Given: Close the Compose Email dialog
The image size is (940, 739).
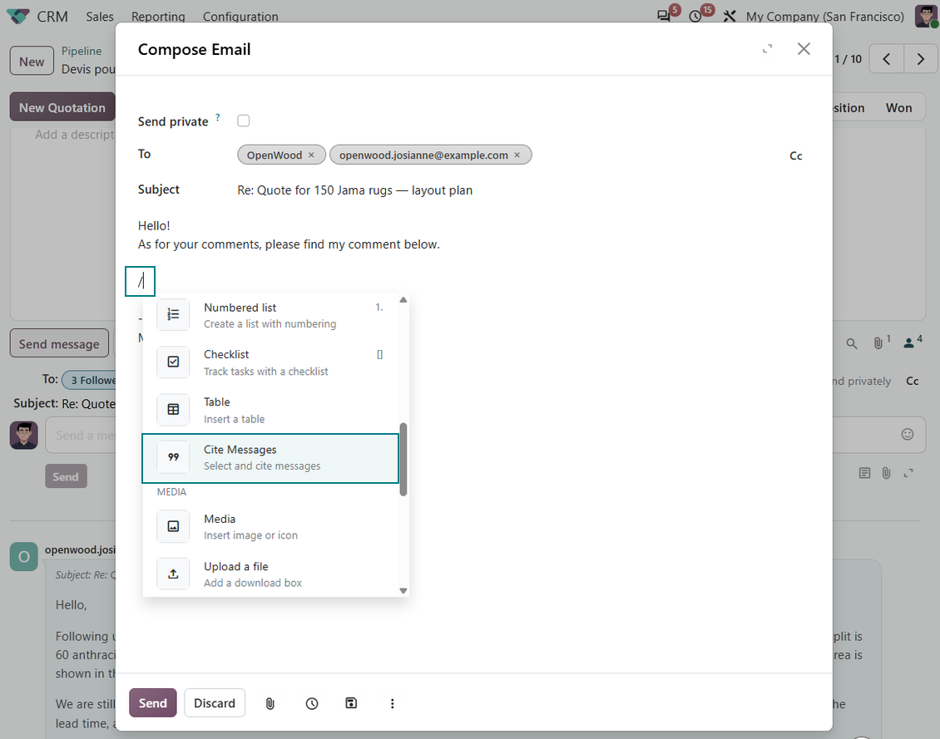Looking at the screenshot, I should (804, 49).
